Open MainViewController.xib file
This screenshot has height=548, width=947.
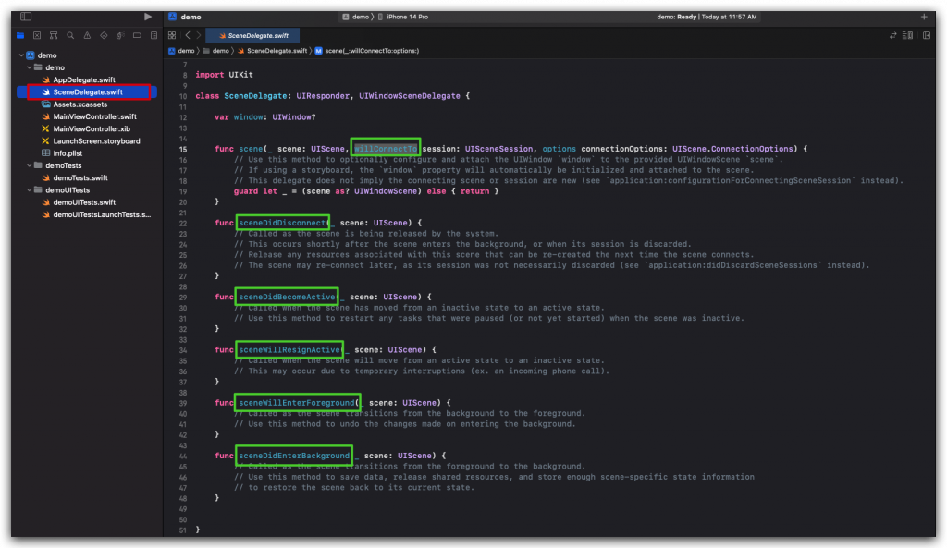pos(92,128)
